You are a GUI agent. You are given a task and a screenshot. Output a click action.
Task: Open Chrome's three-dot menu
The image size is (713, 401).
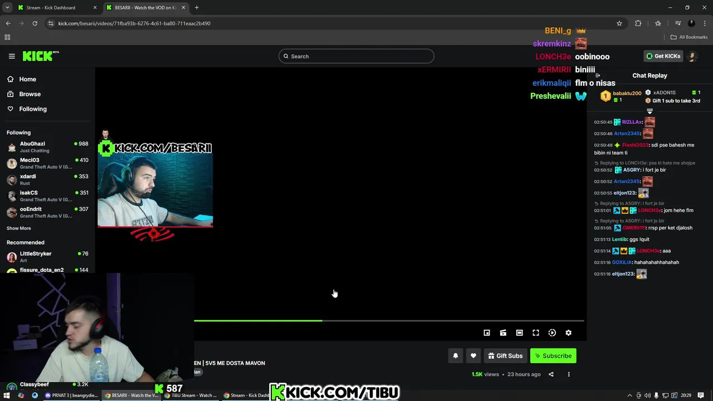[705, 23]
